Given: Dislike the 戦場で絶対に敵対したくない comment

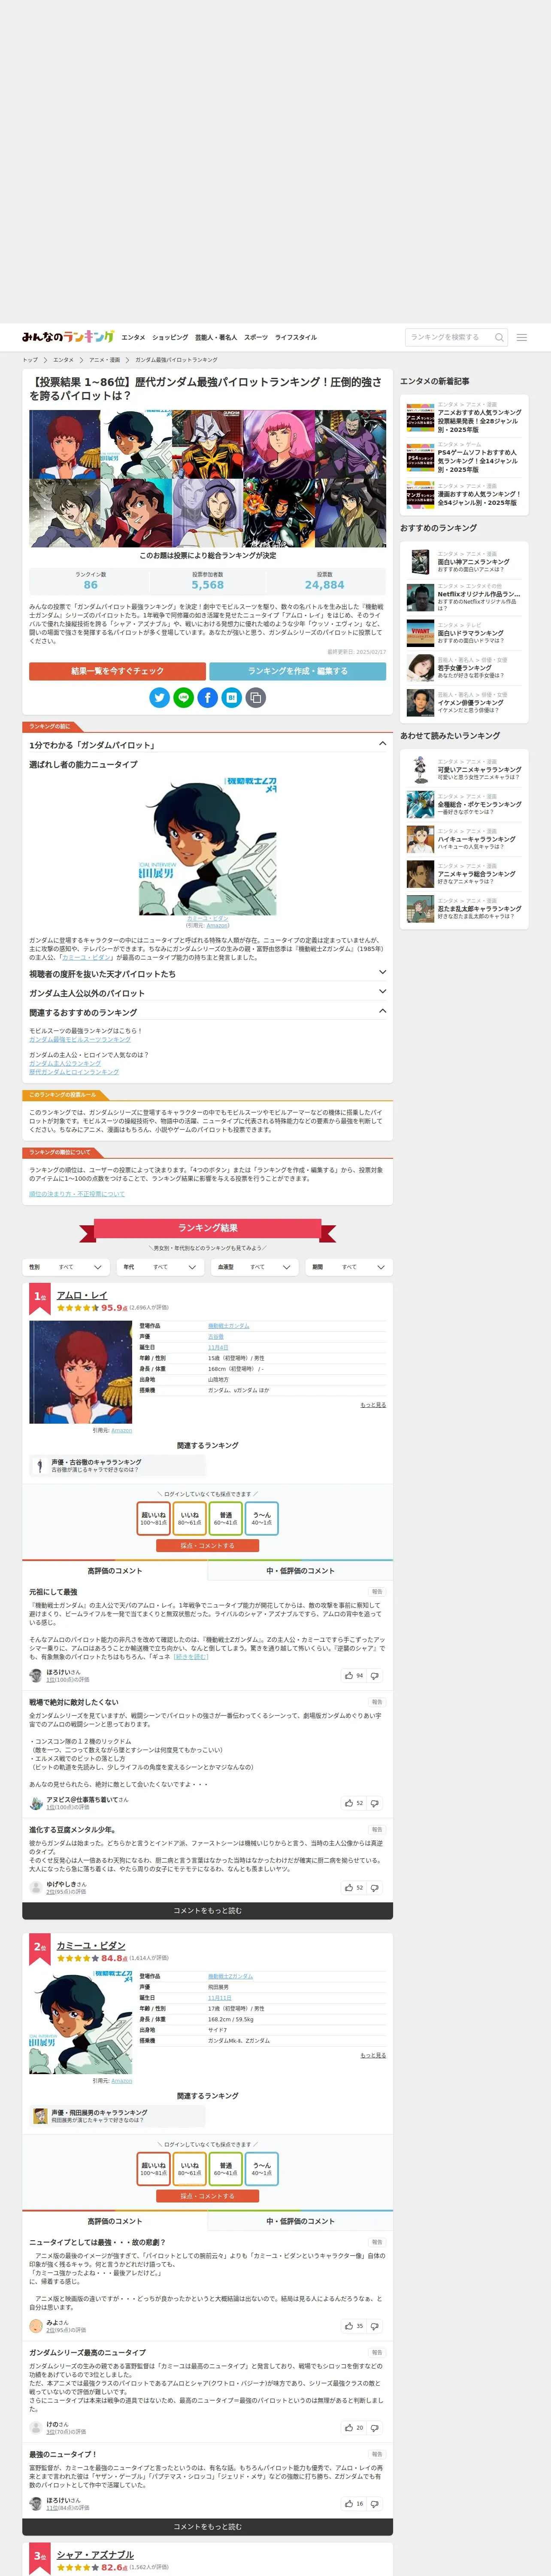Looking at the screenshot, I should pos(375,1803).
